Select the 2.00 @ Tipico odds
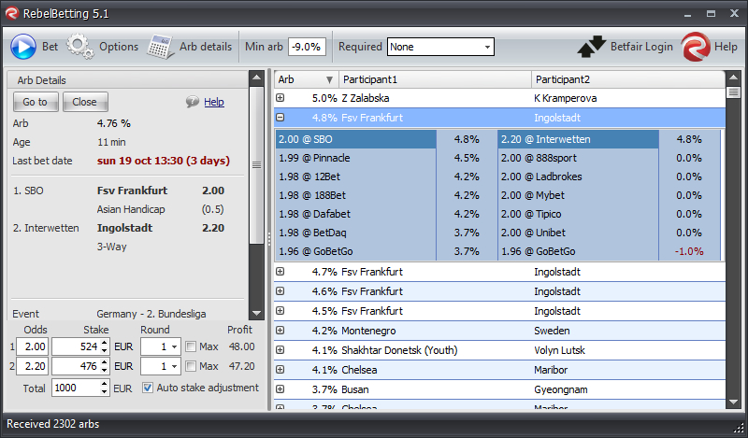The width and height of the screenshot is (748, 438). click(579, 214)
